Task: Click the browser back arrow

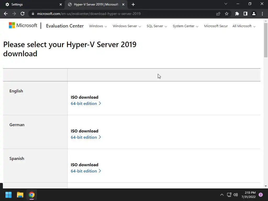Action: (x=6, y=14)
